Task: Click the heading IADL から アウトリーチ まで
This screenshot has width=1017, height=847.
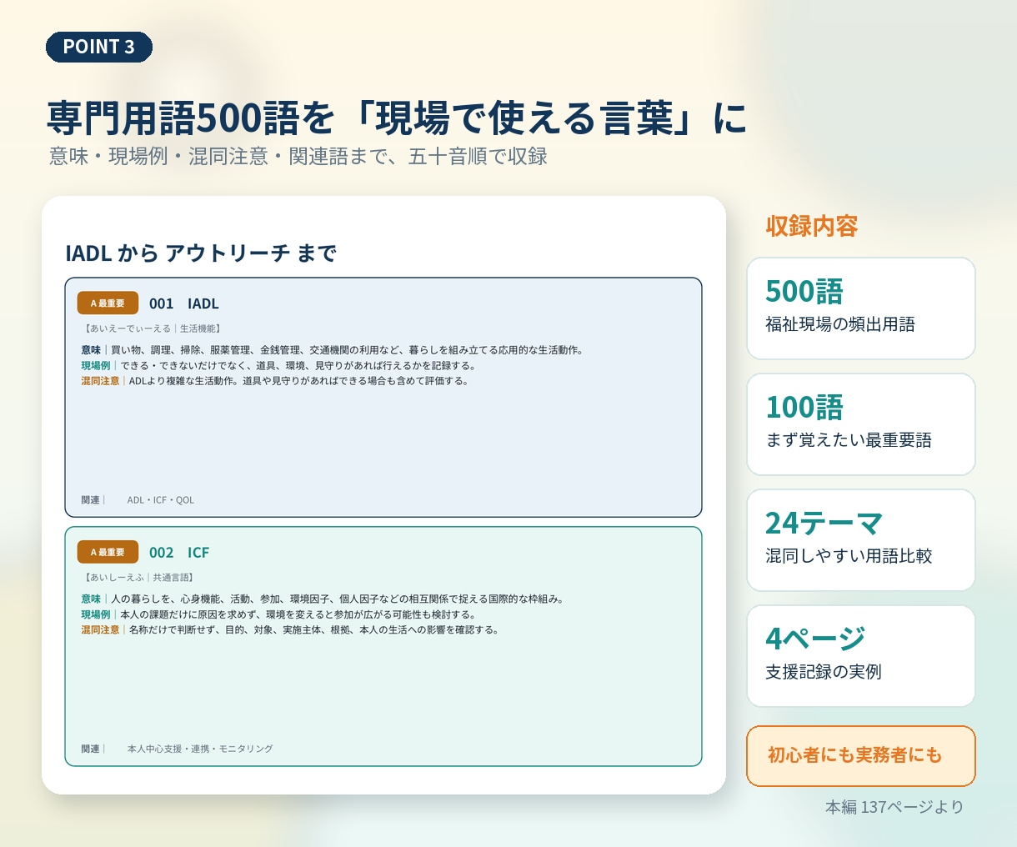Action: point(201,253)
